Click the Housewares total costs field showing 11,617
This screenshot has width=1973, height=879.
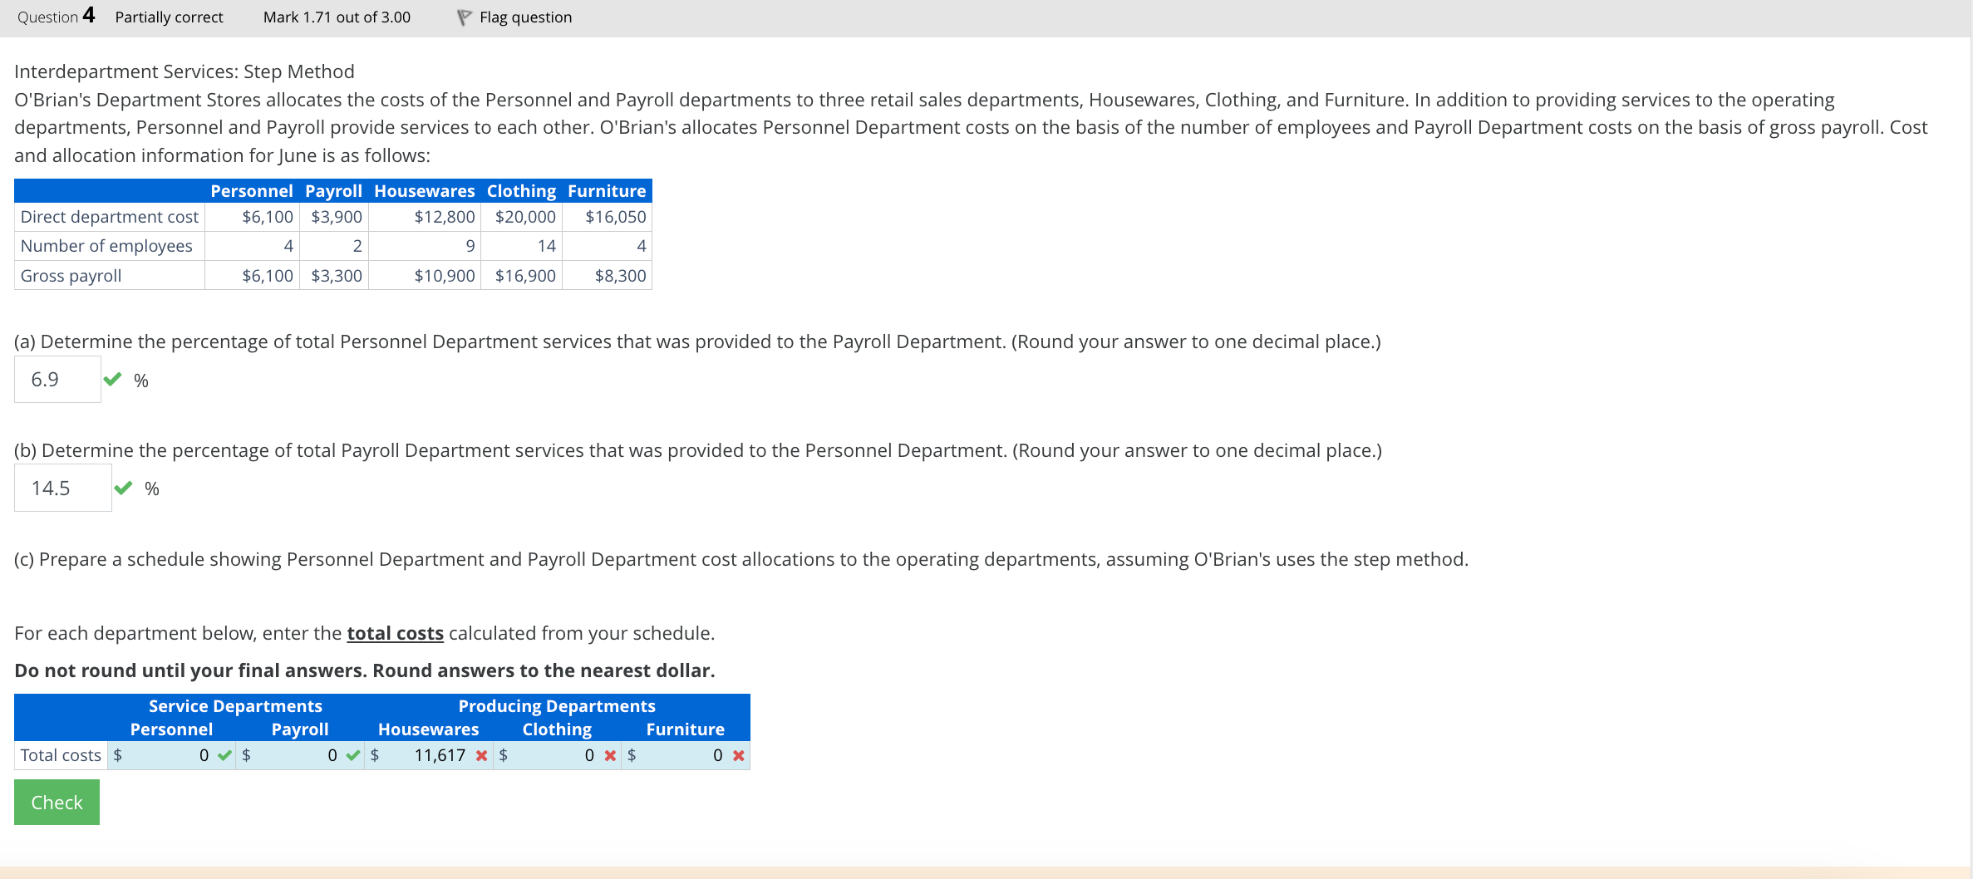pyautogui.click(x=428, y=755)
